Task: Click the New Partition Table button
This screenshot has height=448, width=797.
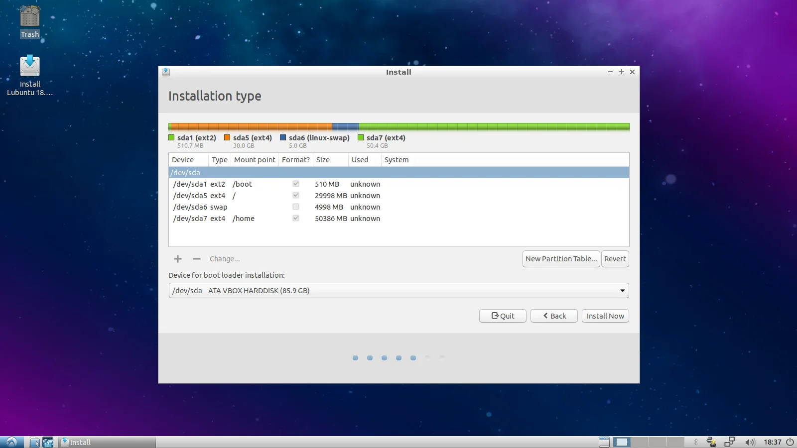Action: (x=561, y=259)
